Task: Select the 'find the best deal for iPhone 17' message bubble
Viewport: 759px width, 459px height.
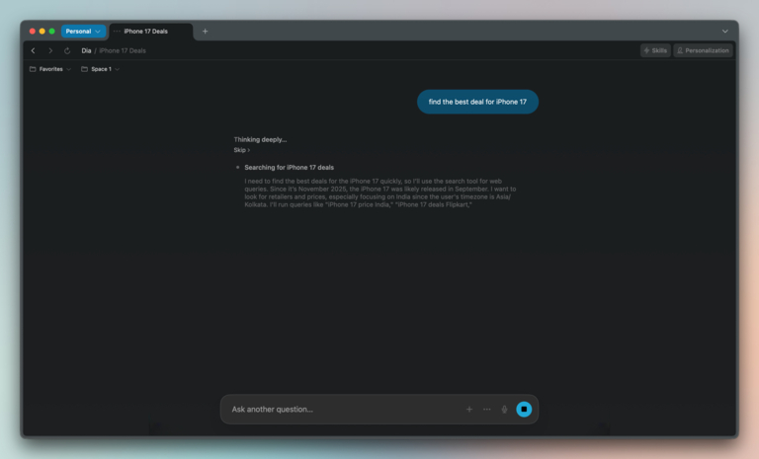Action: coord(477,102)
